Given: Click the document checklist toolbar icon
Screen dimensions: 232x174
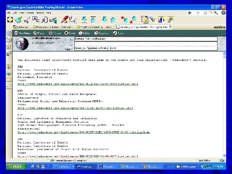Looking at the screenshot, I should [144, 20].
